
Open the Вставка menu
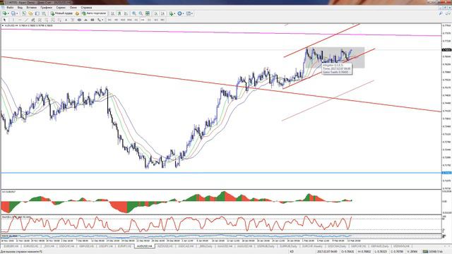tap(31, 8)
